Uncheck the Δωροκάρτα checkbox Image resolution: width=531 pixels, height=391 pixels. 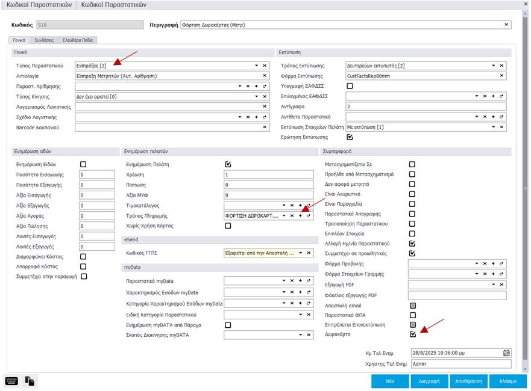pyautogui.click(x=412, y=334)
